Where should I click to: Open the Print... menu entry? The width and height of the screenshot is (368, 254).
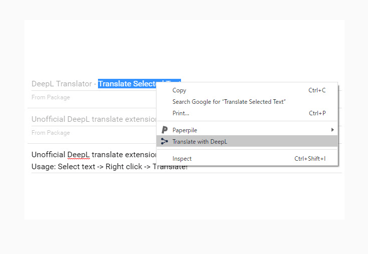247,113
